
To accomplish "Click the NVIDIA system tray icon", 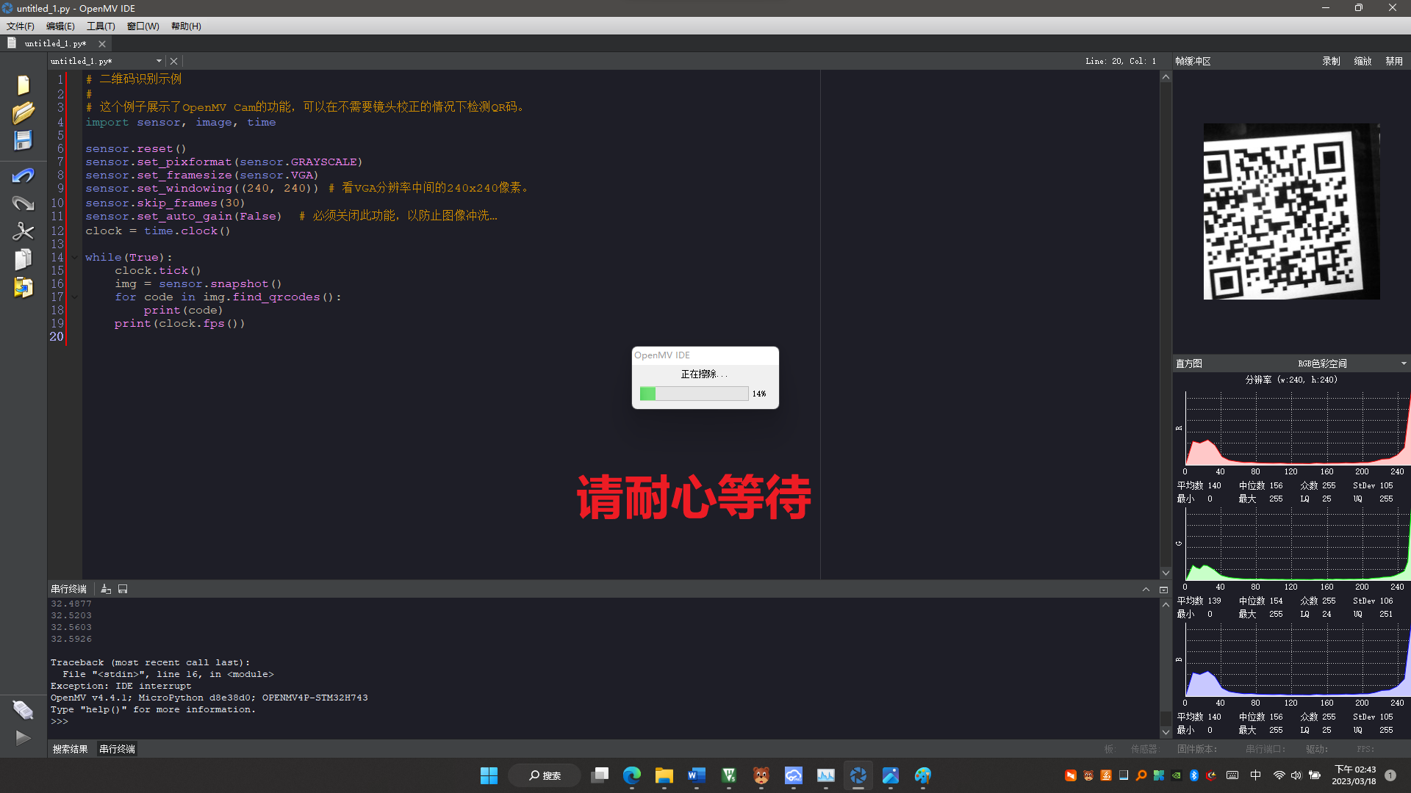I will click(x=1177, y=775).
